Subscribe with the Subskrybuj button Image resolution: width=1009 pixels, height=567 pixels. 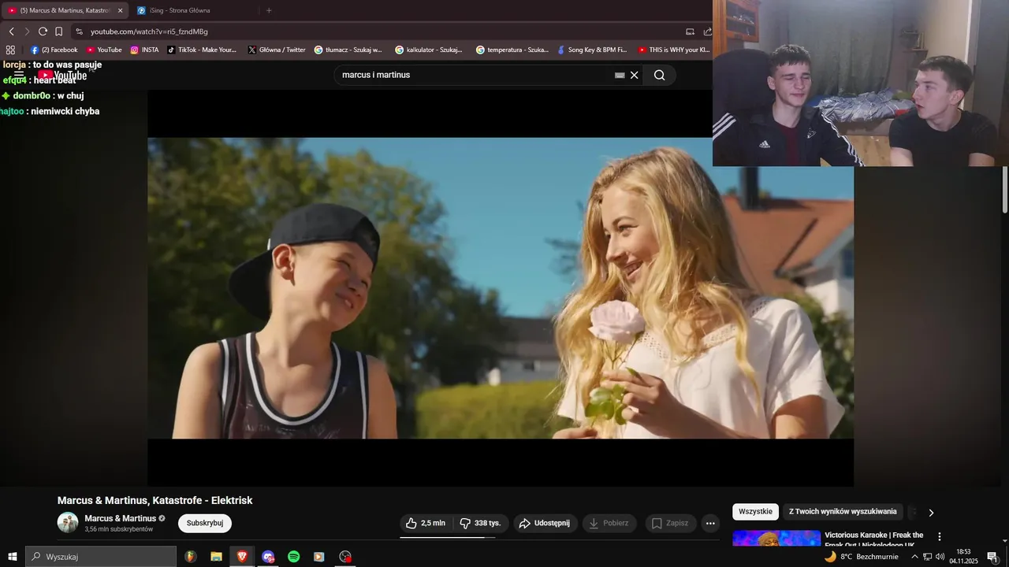click(205, 523)
